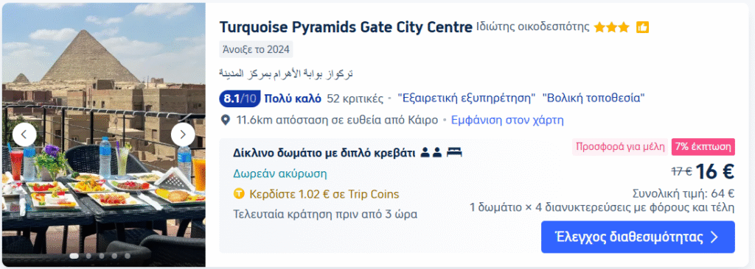
Task: Click the two-guests occupancy icon
Action: pos(431,153)
